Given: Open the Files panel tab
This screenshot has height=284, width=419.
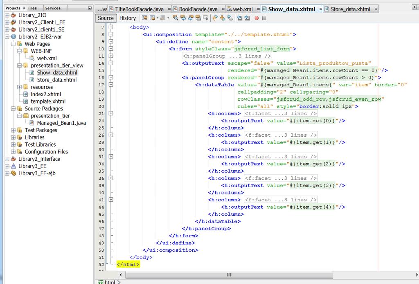Looking at the screenshot, I should (32, 8).
